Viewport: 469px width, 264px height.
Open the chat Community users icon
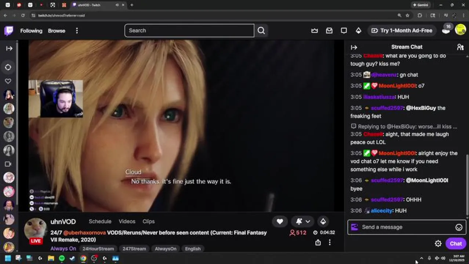460,47
